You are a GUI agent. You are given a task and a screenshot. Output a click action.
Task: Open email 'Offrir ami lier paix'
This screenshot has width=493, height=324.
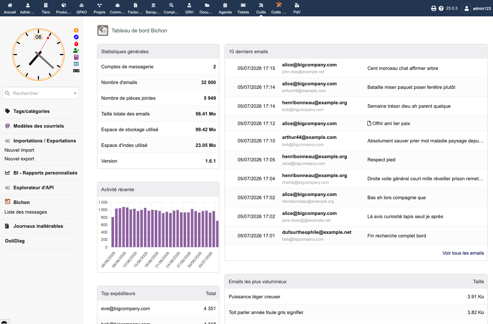(x=391, y=124)
